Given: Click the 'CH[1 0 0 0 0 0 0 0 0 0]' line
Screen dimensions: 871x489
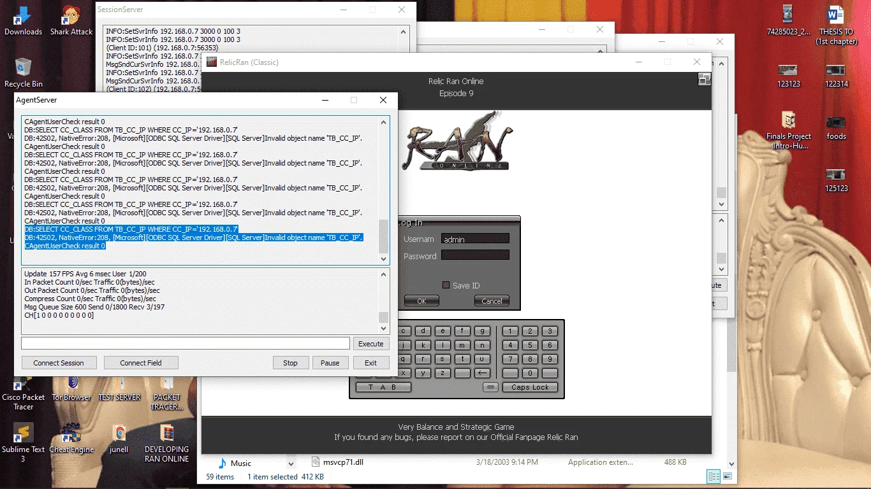Looking at the screenshot, I should point(59,315).
